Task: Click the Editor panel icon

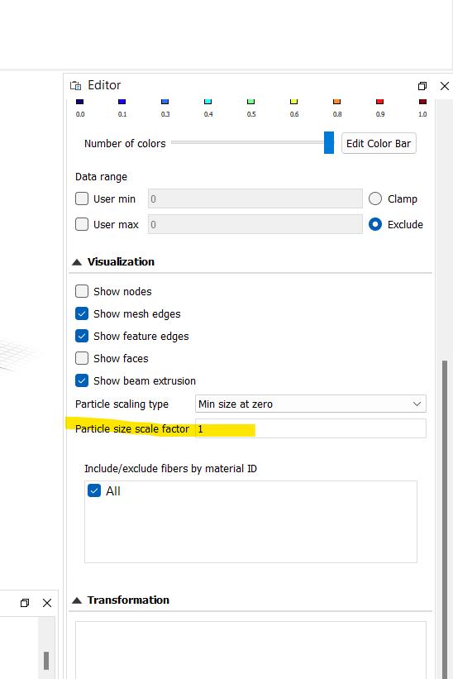Action: tap(76, 85)
